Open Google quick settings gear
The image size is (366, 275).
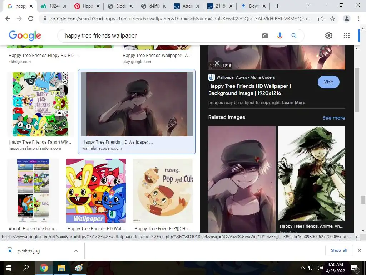(329, 35)
